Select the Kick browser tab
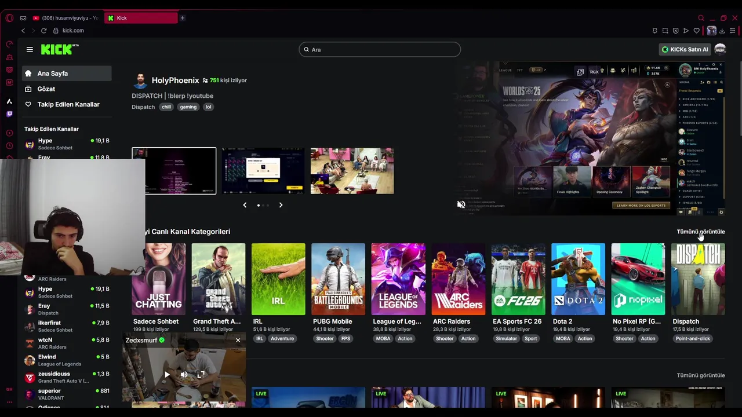The width and height of the screenshot is (742, 417). pos(141,18)
